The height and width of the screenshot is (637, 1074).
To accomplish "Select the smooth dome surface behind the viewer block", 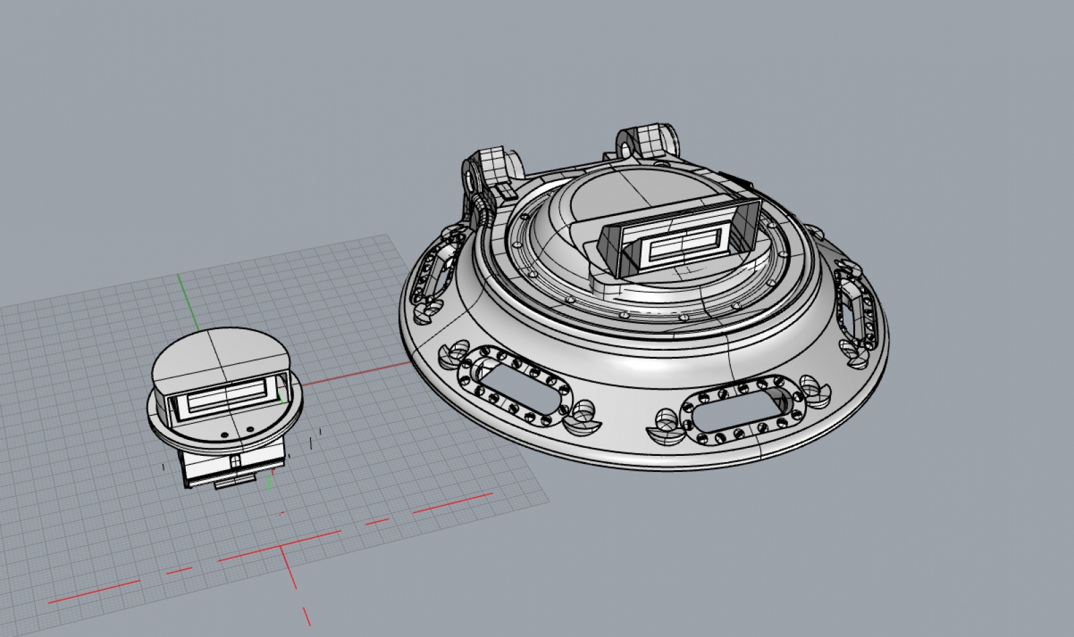I will (604, 194).
